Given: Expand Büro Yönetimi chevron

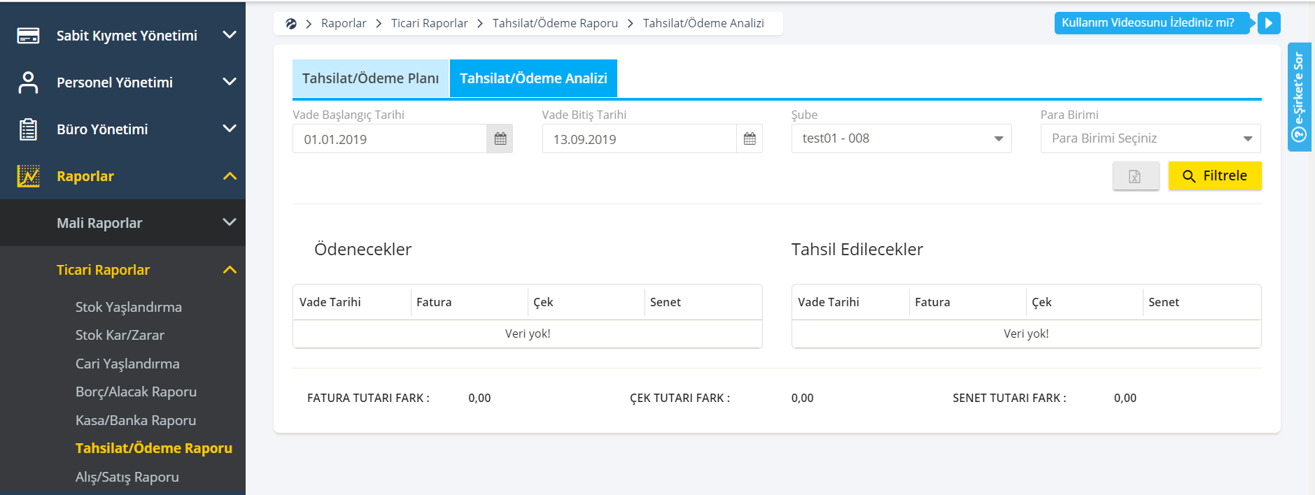Looking at the screenshot, I should tap(229, 129).
